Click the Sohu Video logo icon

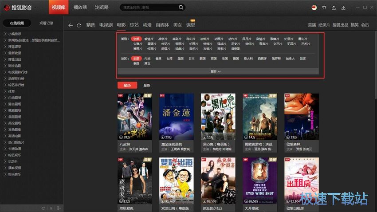pyautogui.click(x=7, y=8)
